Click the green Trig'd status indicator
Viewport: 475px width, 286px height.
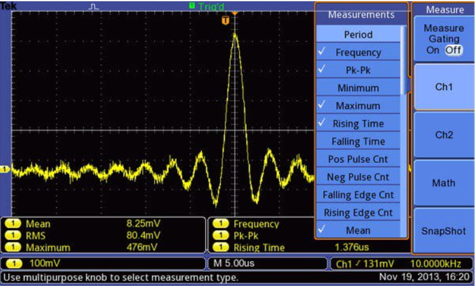(207, 6)
